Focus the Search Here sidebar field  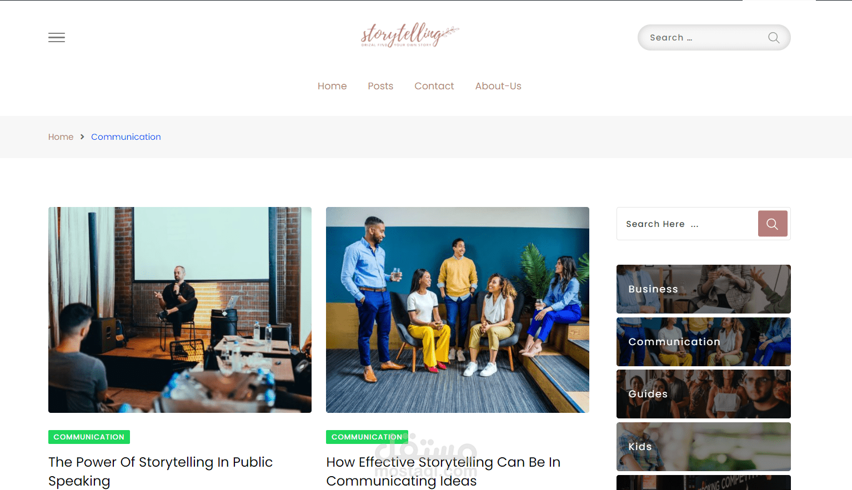pos(688,224)
